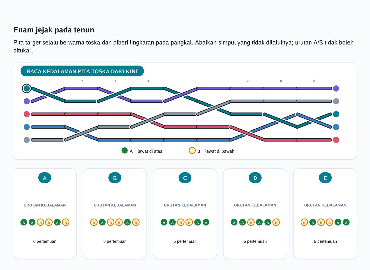Select answer card B badge
The height and width of the screenshot is (270, 370).
(115, 178)
